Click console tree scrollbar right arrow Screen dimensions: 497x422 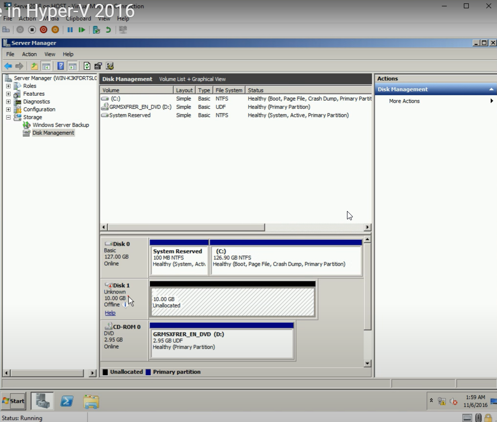coord(92,373)
